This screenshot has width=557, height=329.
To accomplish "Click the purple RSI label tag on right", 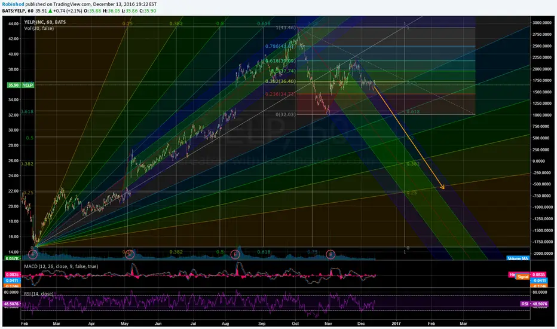I will 525,304.
